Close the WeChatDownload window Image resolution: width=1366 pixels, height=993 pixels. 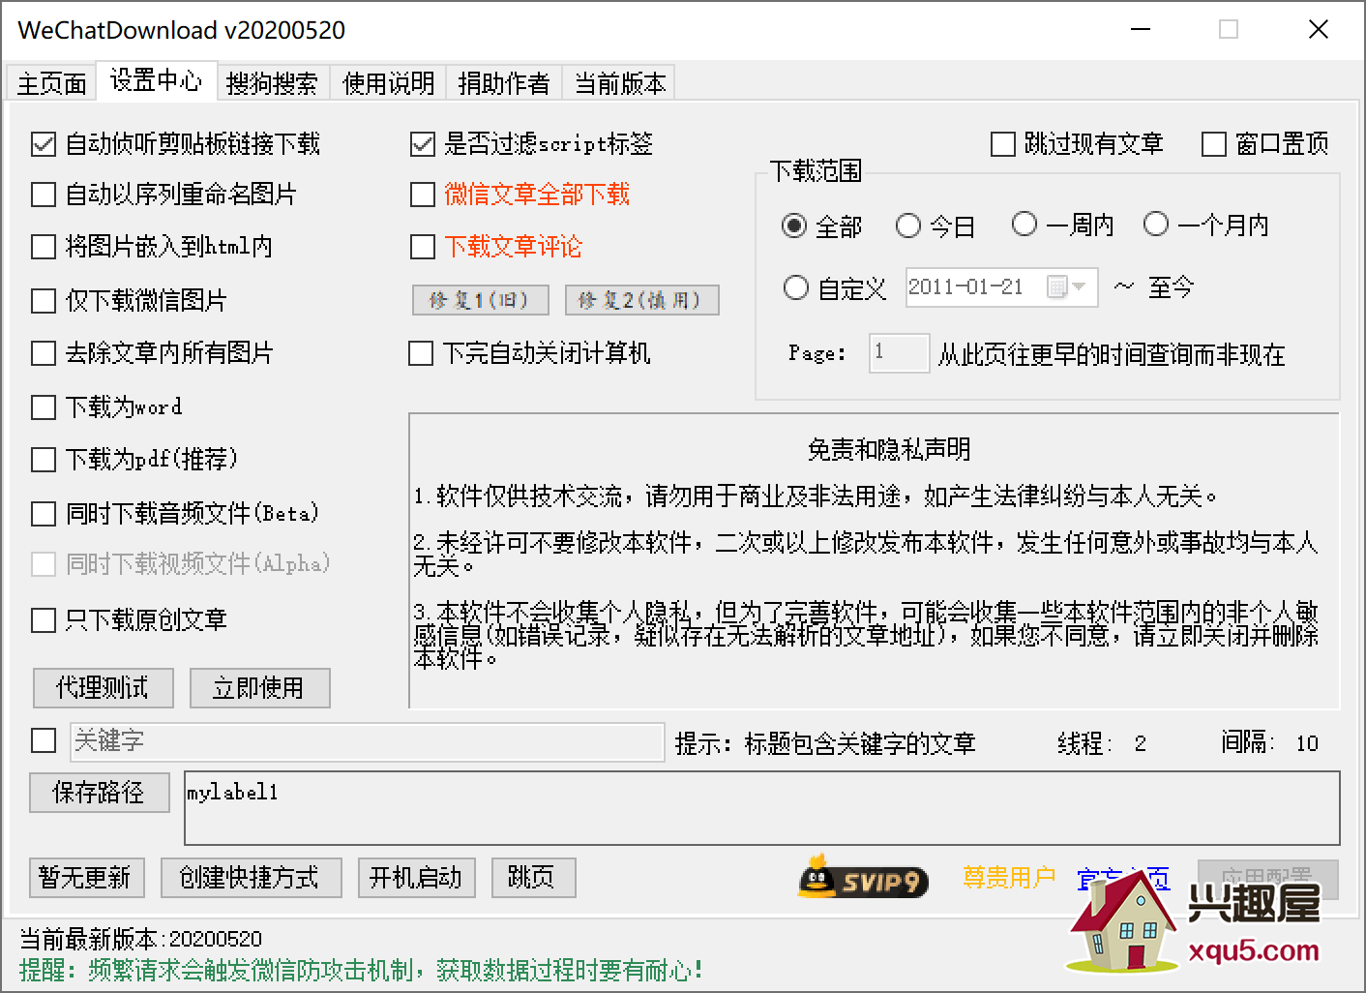pyautogui.click(x=1318, y=30)
